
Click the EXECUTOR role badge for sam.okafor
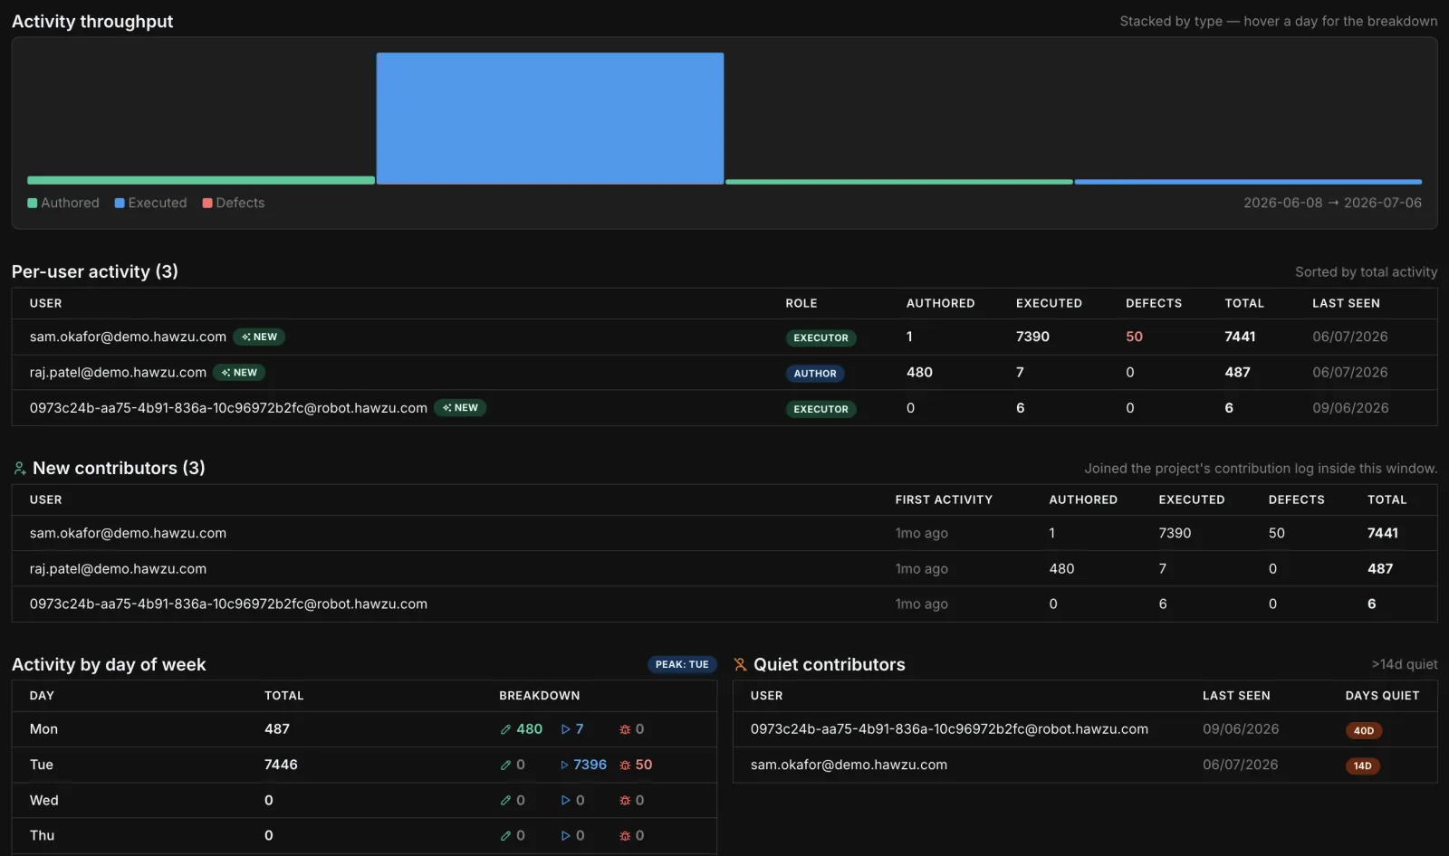click(820, 338)
